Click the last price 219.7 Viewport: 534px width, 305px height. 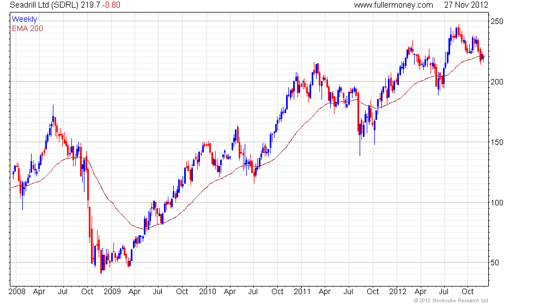(x=90, y=5)
